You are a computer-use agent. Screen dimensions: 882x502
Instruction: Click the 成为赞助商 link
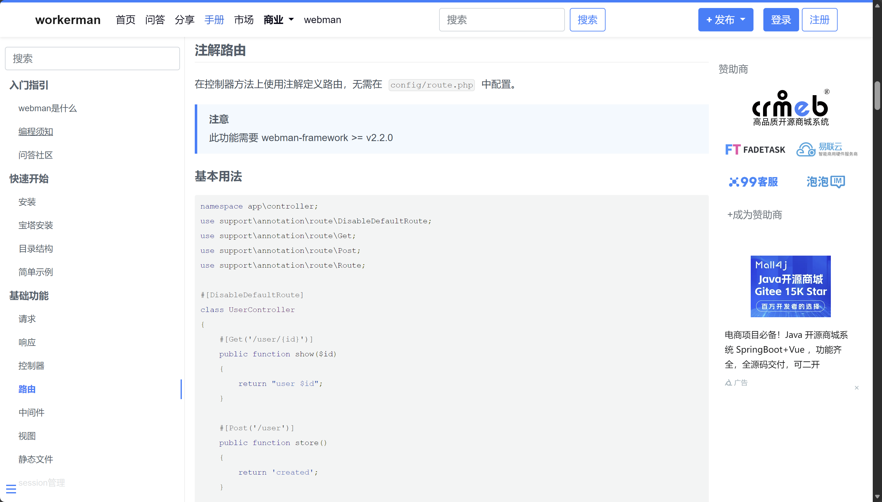(x=754, y=215)
